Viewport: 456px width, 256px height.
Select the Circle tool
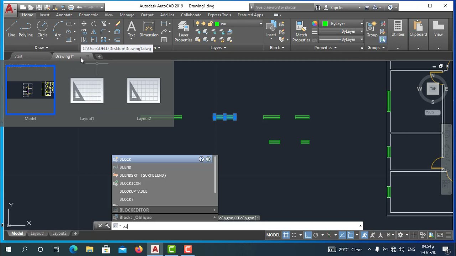point(42,29)
